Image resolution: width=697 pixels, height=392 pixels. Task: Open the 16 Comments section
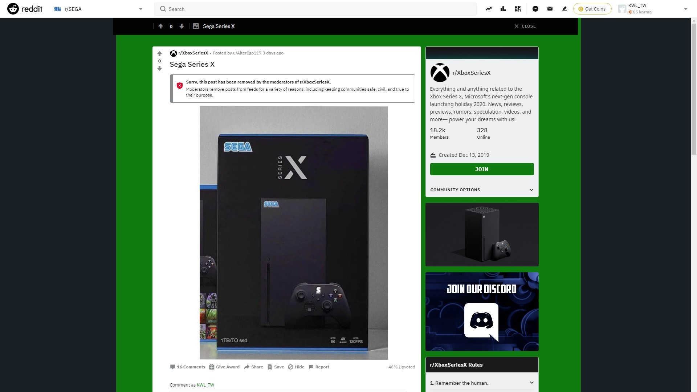[187, 367]
